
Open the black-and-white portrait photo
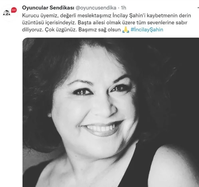111,112
